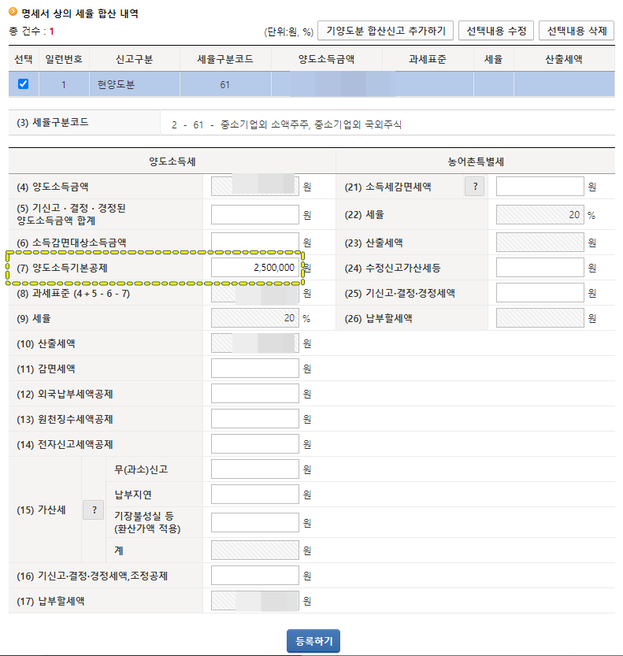Click the 전자신고세액공제 input field
Image resolution: width=623 pixels, height=656 pixels.
255,444
